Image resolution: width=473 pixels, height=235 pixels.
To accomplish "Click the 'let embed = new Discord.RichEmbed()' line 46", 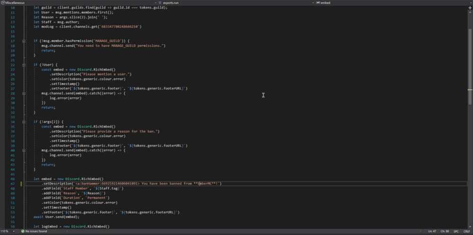I will click(x=69, y=179).
